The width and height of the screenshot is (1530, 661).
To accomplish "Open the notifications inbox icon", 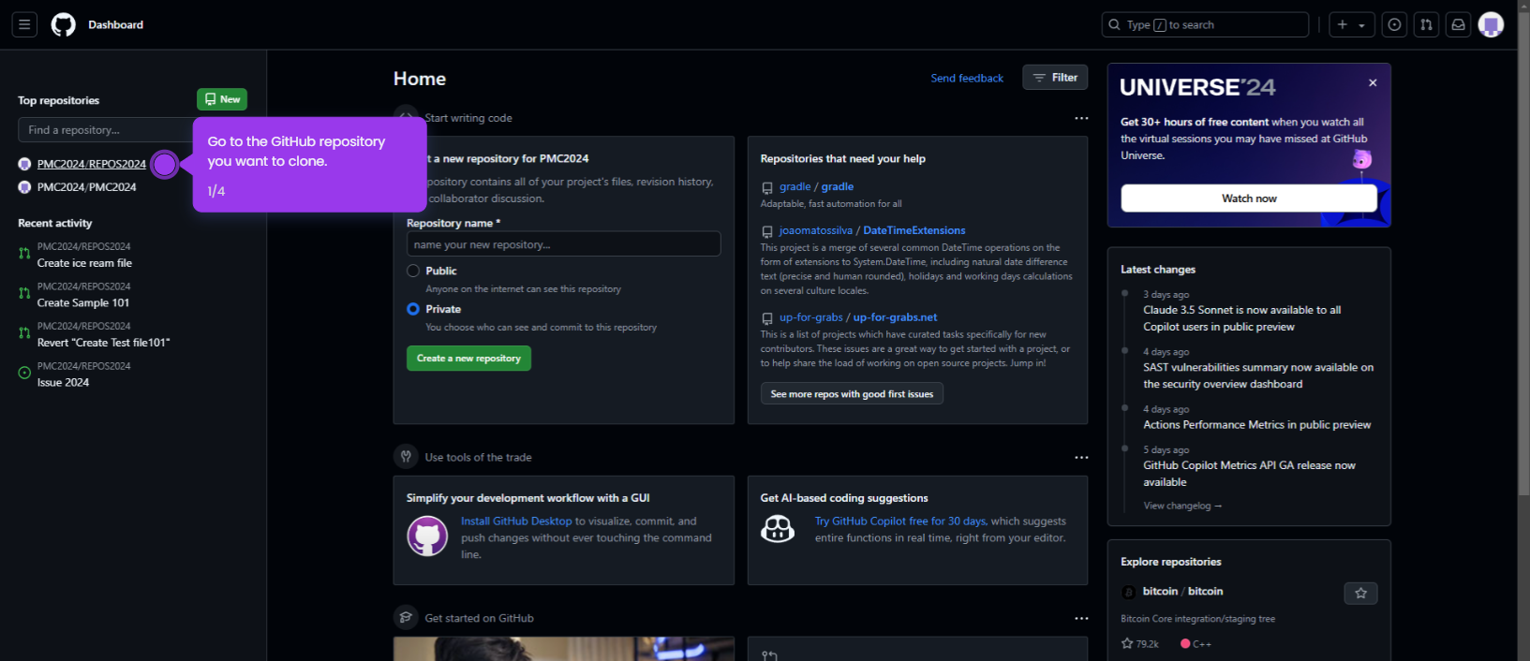I will click(1458, 25).
